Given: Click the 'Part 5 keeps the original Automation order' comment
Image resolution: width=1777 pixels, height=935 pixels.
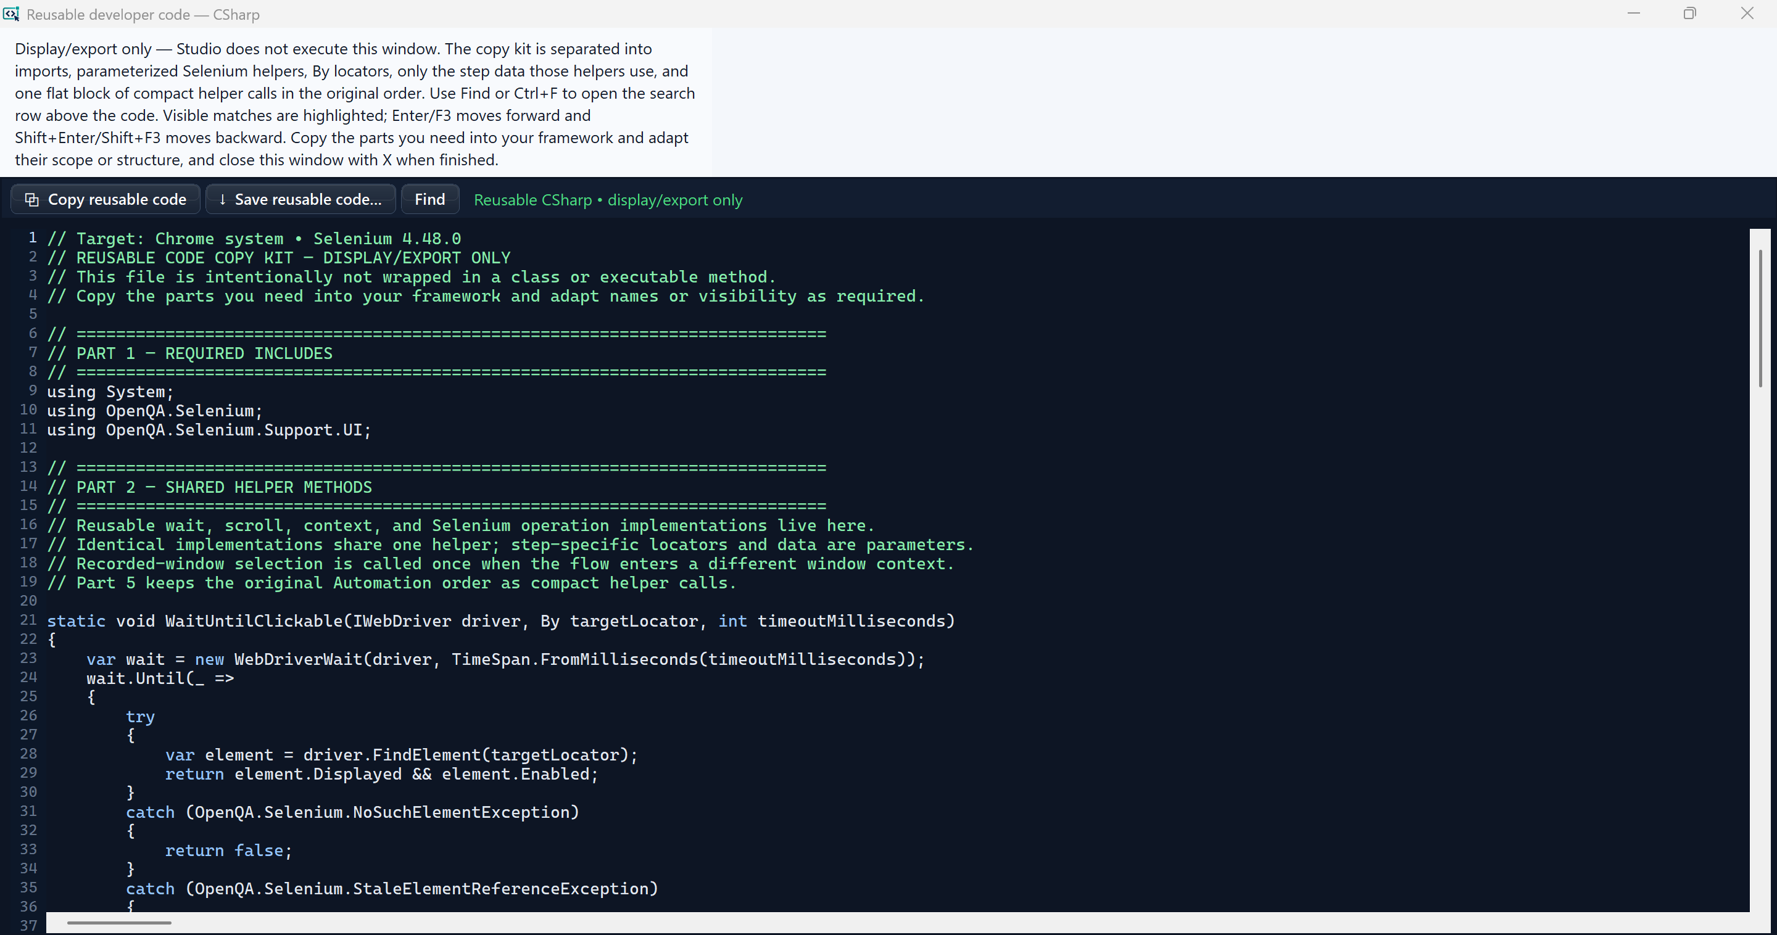Looking at the screenshot, I should pos(392,583).
